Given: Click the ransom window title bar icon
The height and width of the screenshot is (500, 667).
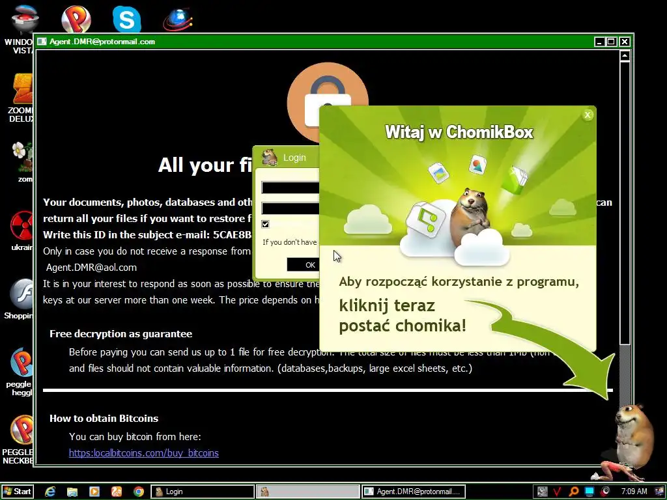Looking at the screenshot, I should click(42, 42).
